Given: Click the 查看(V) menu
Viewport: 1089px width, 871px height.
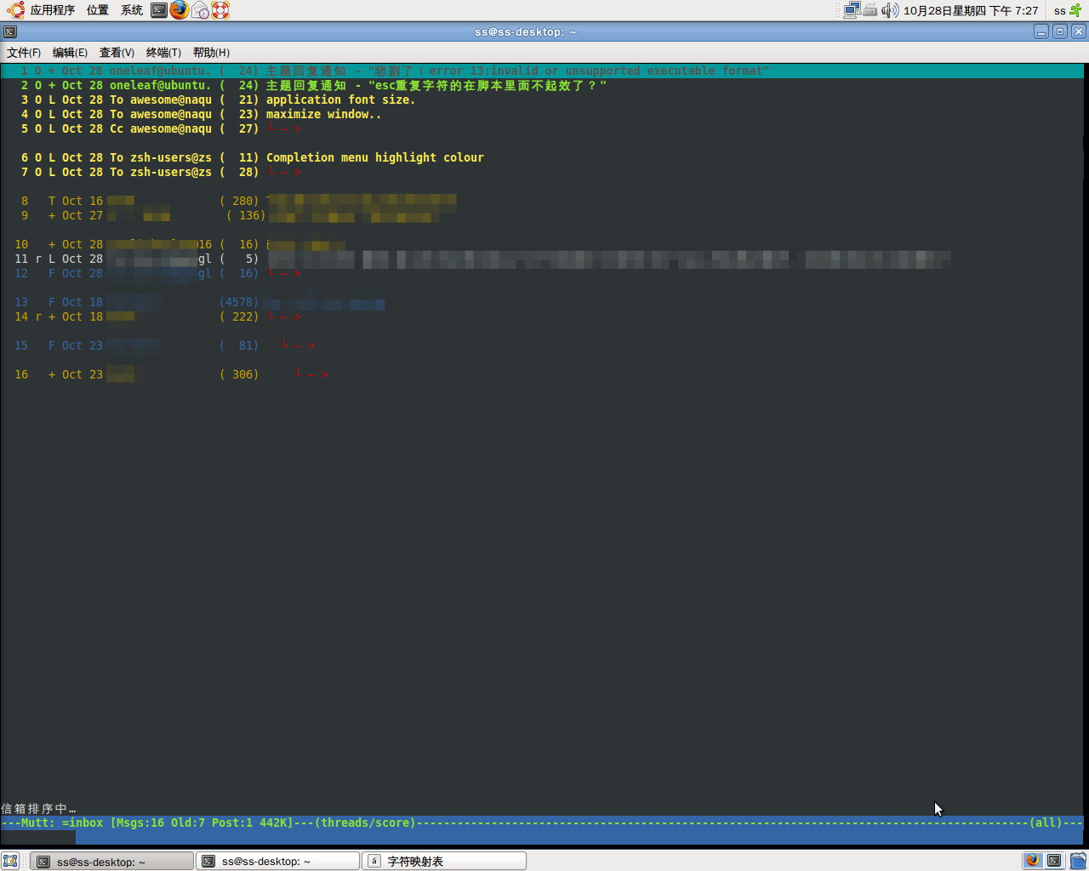Looking at the screenshot, I should 117,53.
